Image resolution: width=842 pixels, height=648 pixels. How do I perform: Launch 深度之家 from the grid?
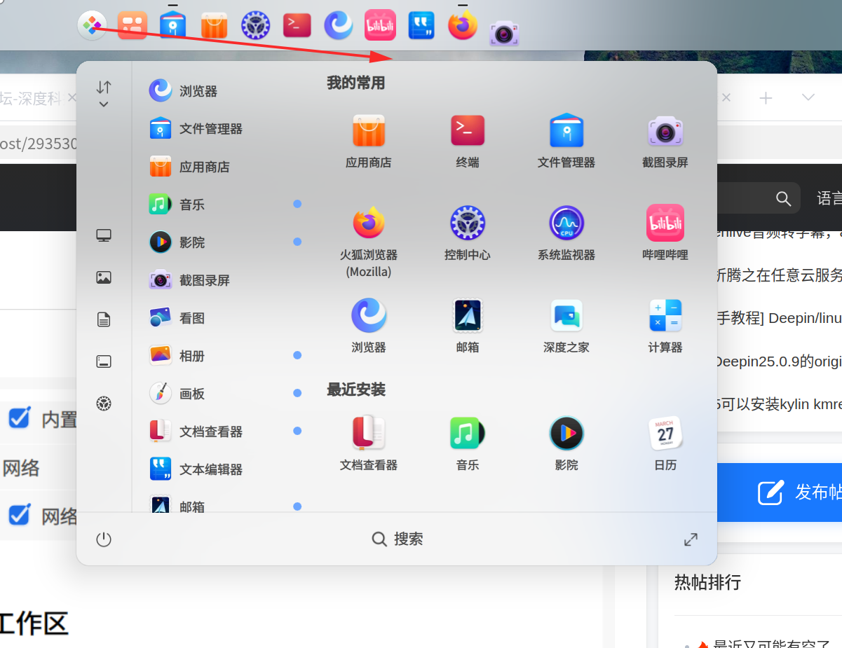point(566,326)
